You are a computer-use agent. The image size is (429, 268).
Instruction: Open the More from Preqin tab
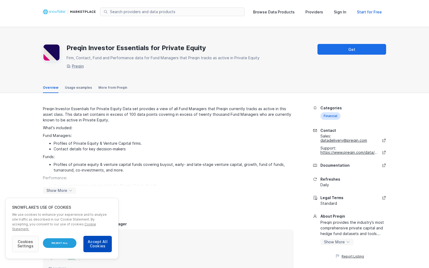point(113,88)
